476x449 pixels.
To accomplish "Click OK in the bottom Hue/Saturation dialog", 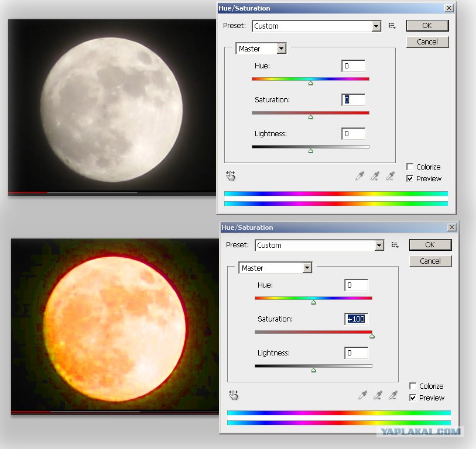I will coord(430,244).
